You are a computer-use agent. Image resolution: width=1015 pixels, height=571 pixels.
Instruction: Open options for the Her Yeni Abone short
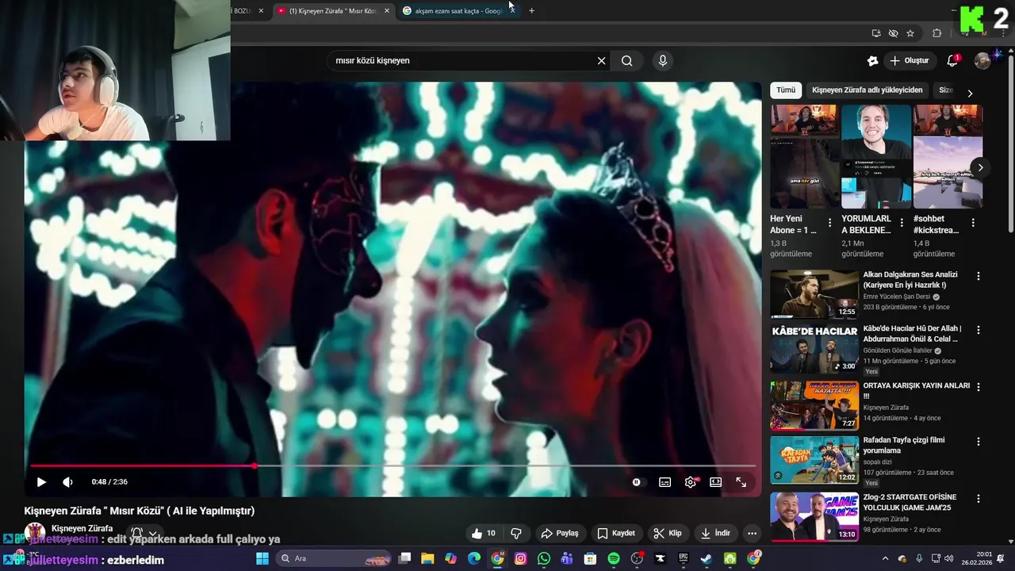[829, 223]
